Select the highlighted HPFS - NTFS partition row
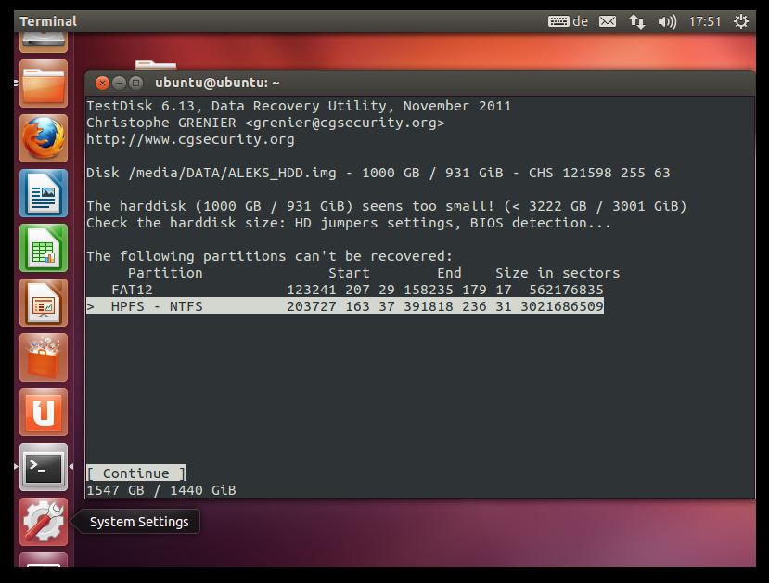 345,306
